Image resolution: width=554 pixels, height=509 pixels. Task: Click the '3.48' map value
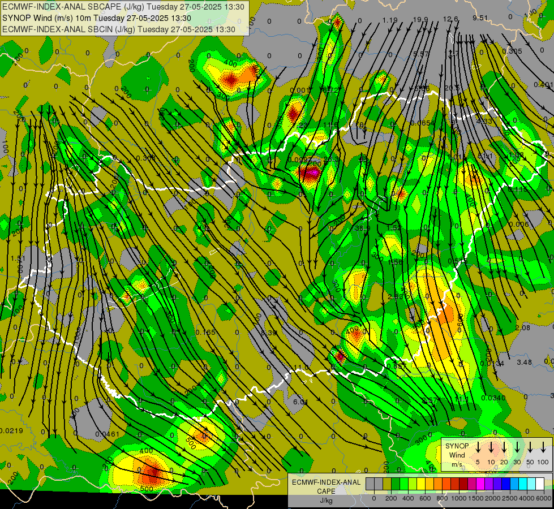[525, 363]
